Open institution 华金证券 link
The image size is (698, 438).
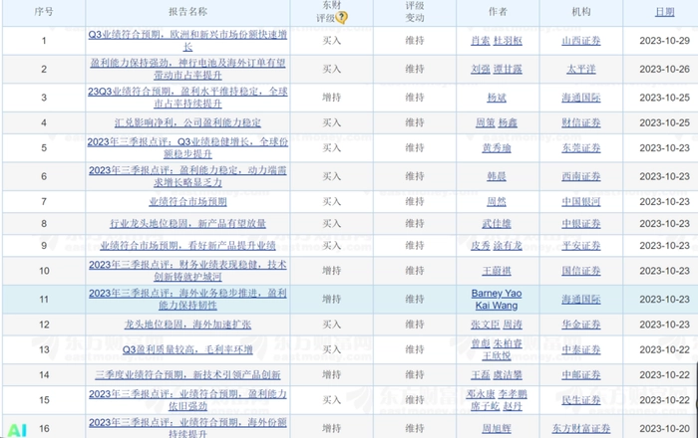click(x=581, y=325)
